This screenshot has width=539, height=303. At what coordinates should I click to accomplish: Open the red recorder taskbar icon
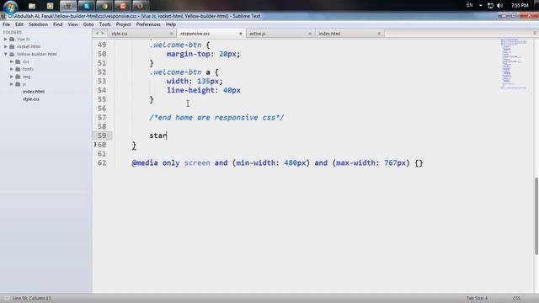123,6
